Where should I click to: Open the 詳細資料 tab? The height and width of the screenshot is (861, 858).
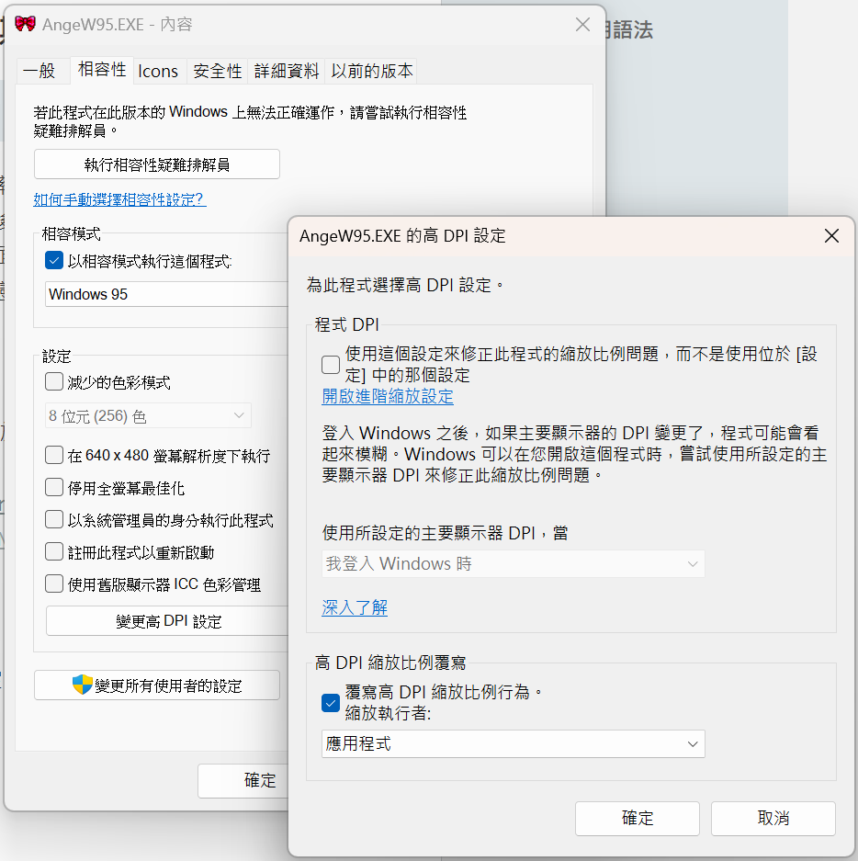click(x=286, y=71)
